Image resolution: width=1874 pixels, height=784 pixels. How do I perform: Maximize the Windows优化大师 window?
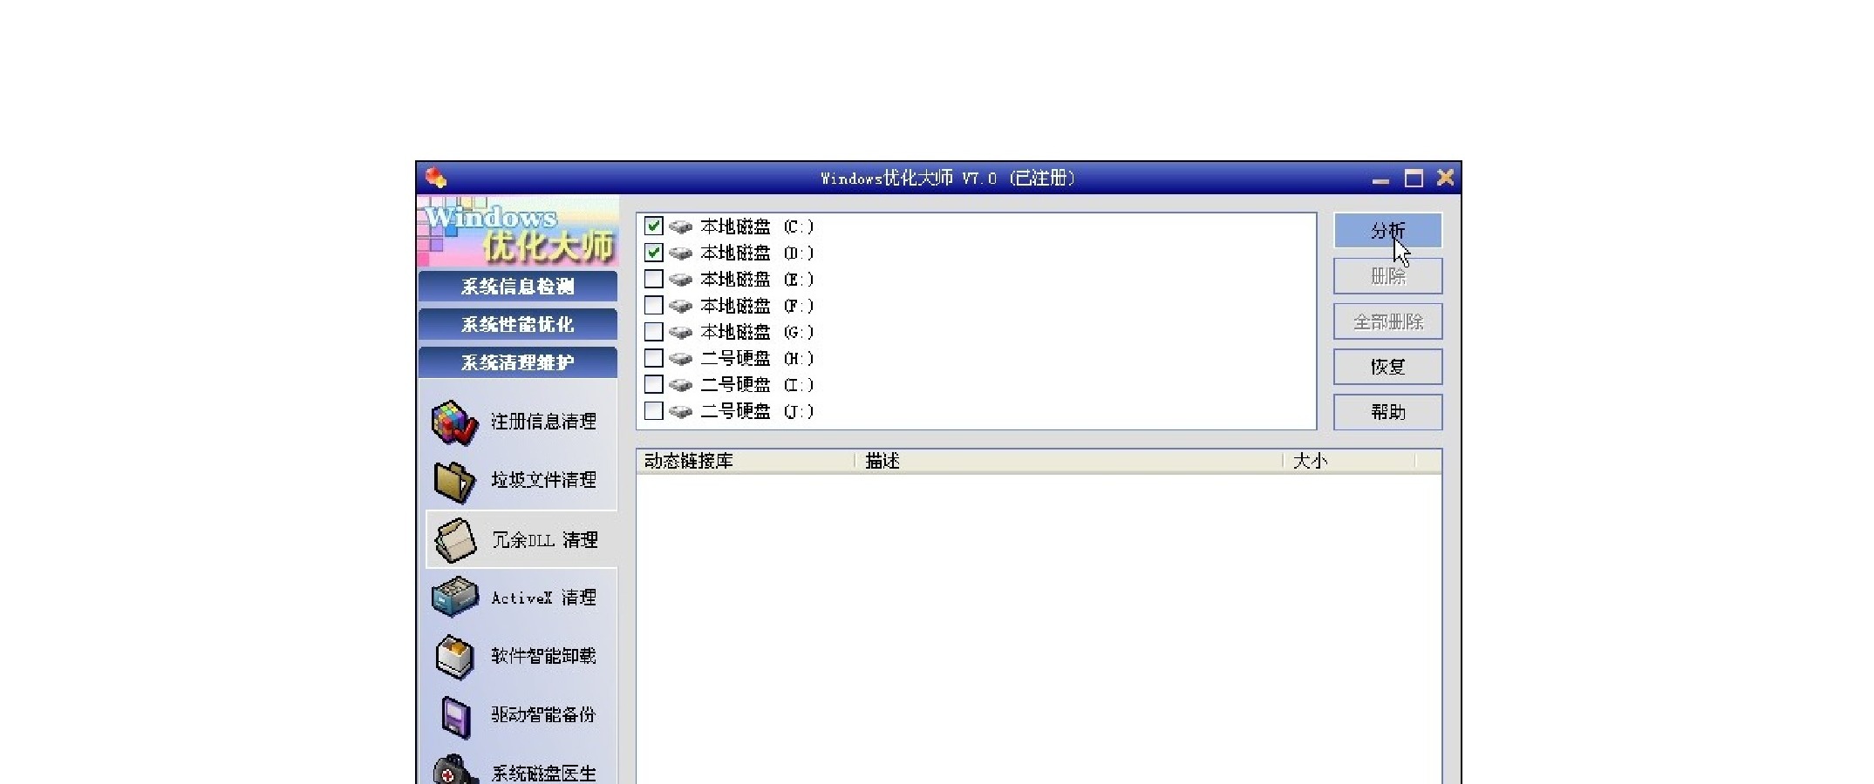[1414, 179]
